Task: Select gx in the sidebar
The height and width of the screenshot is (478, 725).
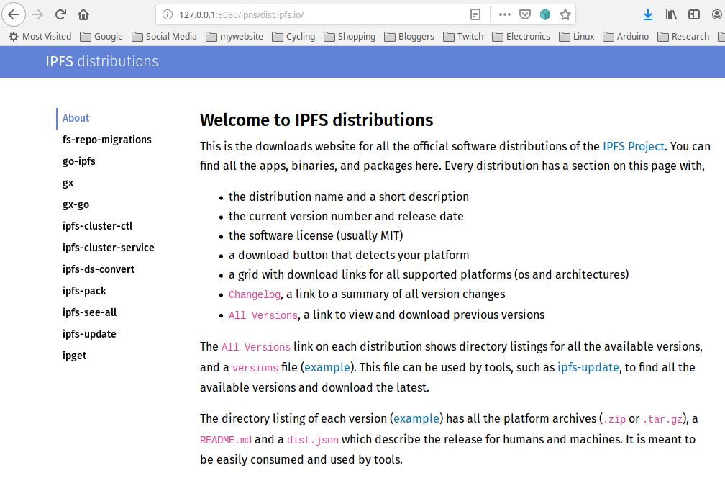Action: (68, 184)
